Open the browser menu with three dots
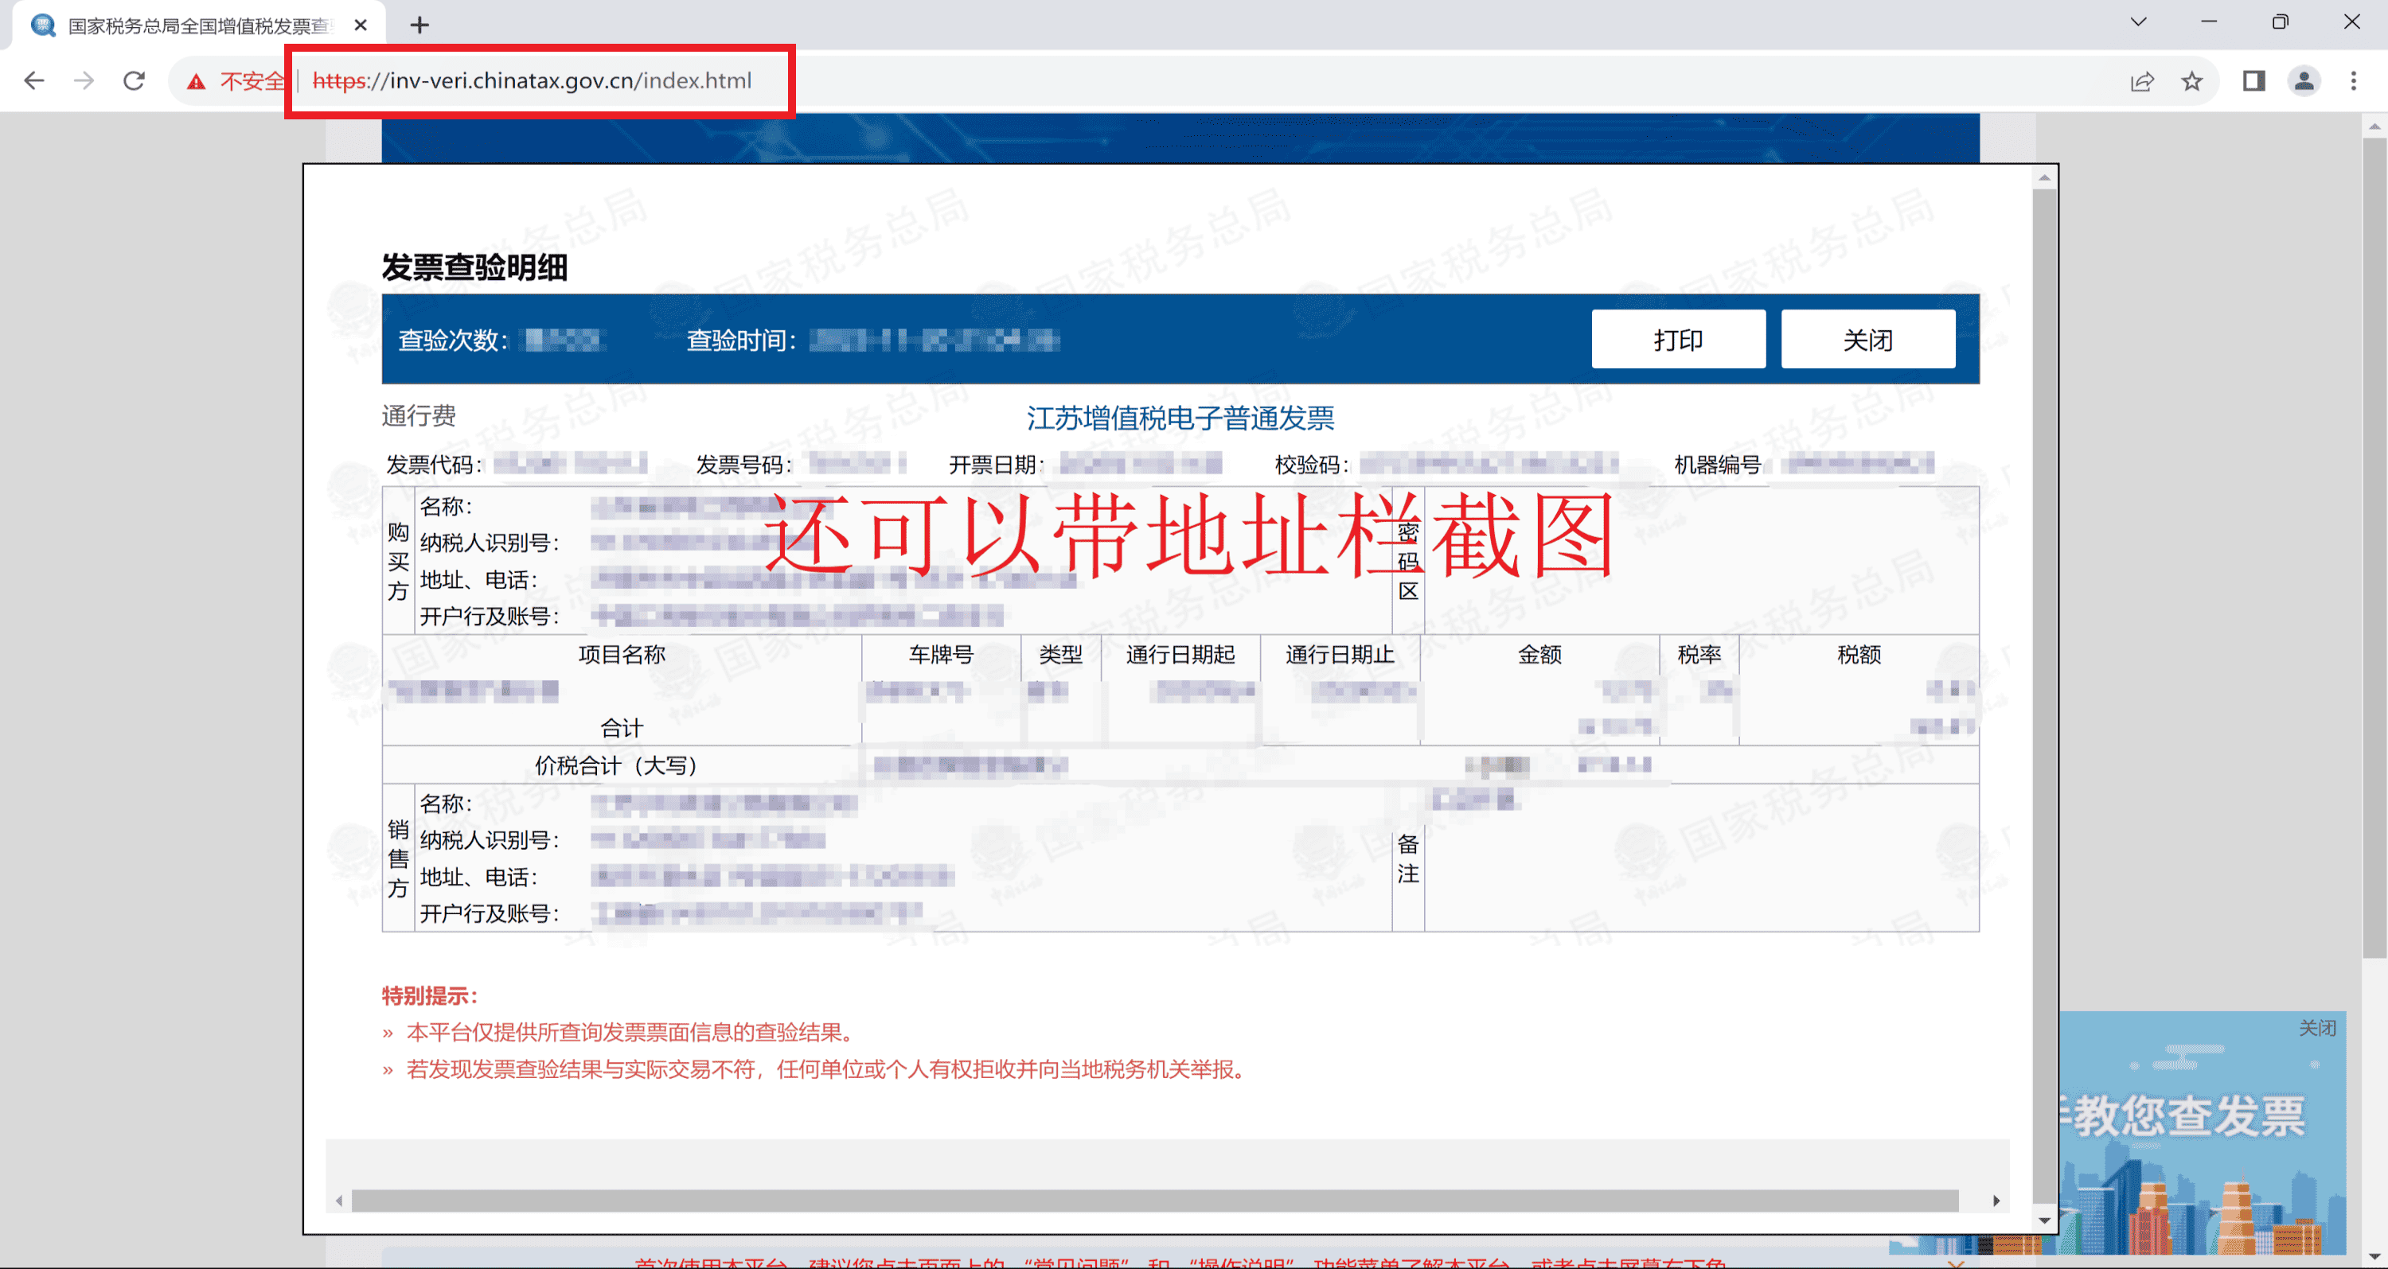2388x1269 pixels. (x=2355, y=81)
